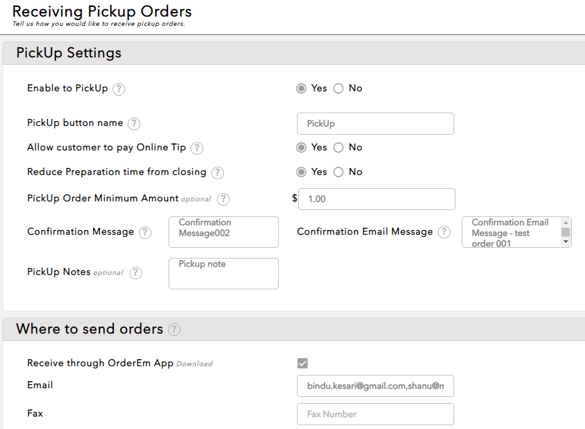Focus the minimum amount field showing 1.00
Image resolution: width=585 pixels, height=429 pixels.
point(376,199)
